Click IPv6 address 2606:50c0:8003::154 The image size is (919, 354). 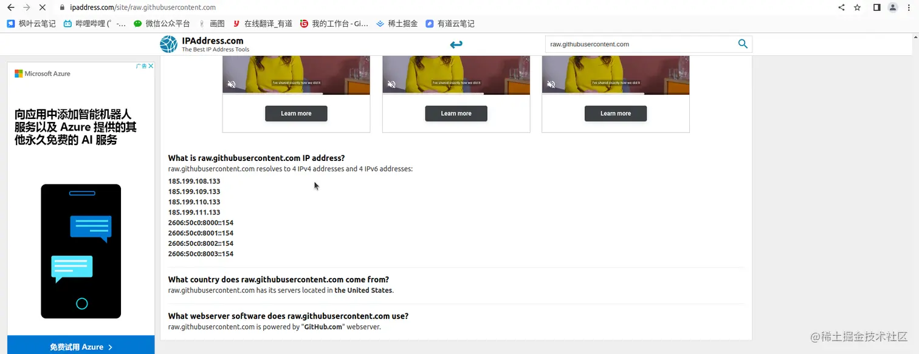201,254
